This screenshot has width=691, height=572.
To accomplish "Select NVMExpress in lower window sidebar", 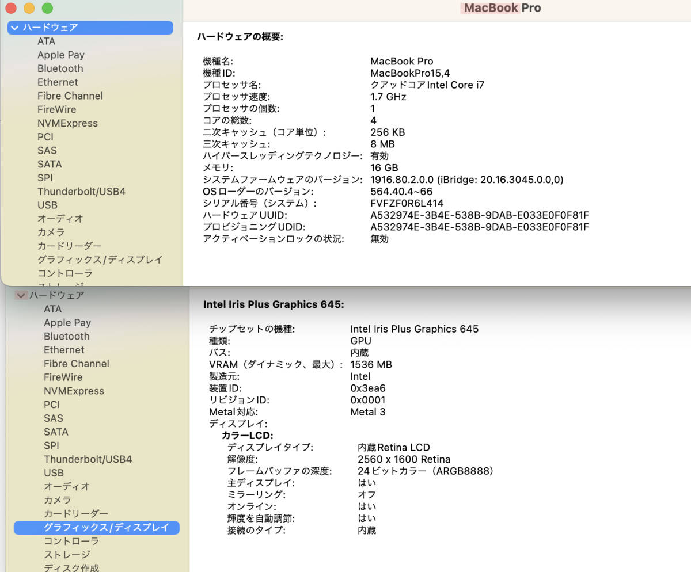I will click(x=74, y=391).
